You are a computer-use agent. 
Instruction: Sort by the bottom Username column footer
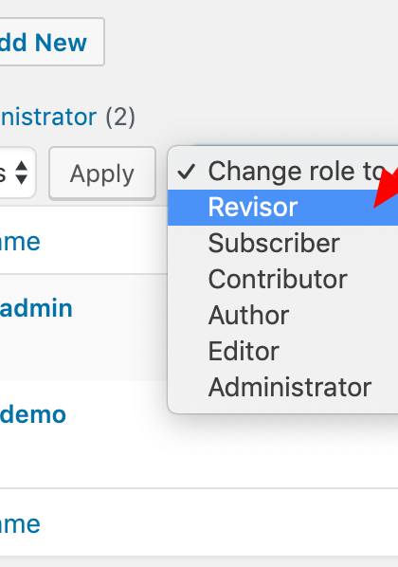pos(20,524)
